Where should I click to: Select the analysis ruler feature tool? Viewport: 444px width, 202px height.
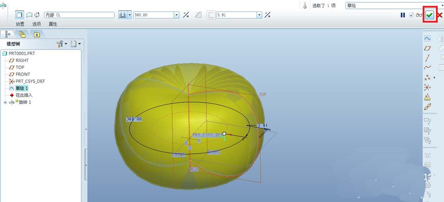pyautogui.click(x=427, y=97)
